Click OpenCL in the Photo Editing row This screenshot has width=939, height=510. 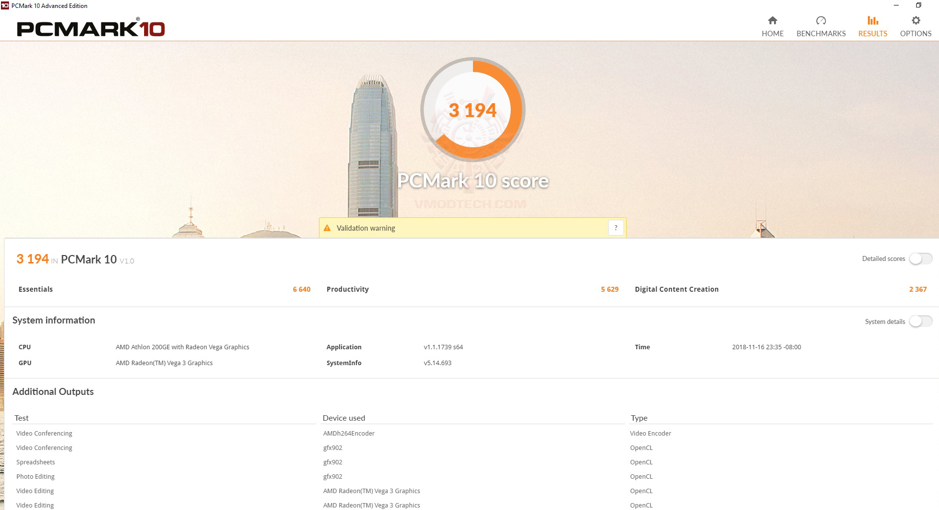point(641,477)
